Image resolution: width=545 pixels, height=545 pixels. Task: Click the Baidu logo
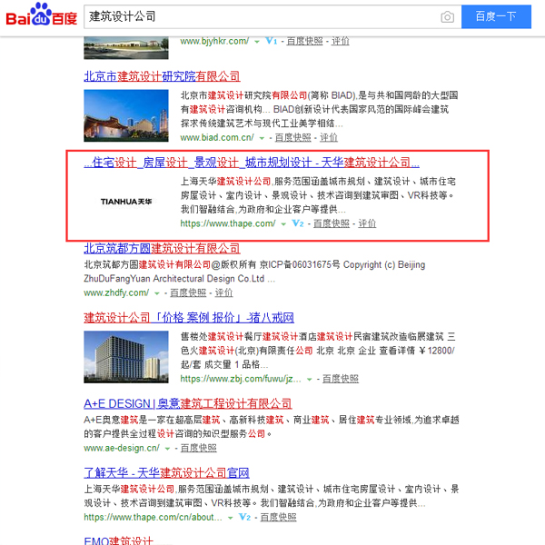click(40, 17)
